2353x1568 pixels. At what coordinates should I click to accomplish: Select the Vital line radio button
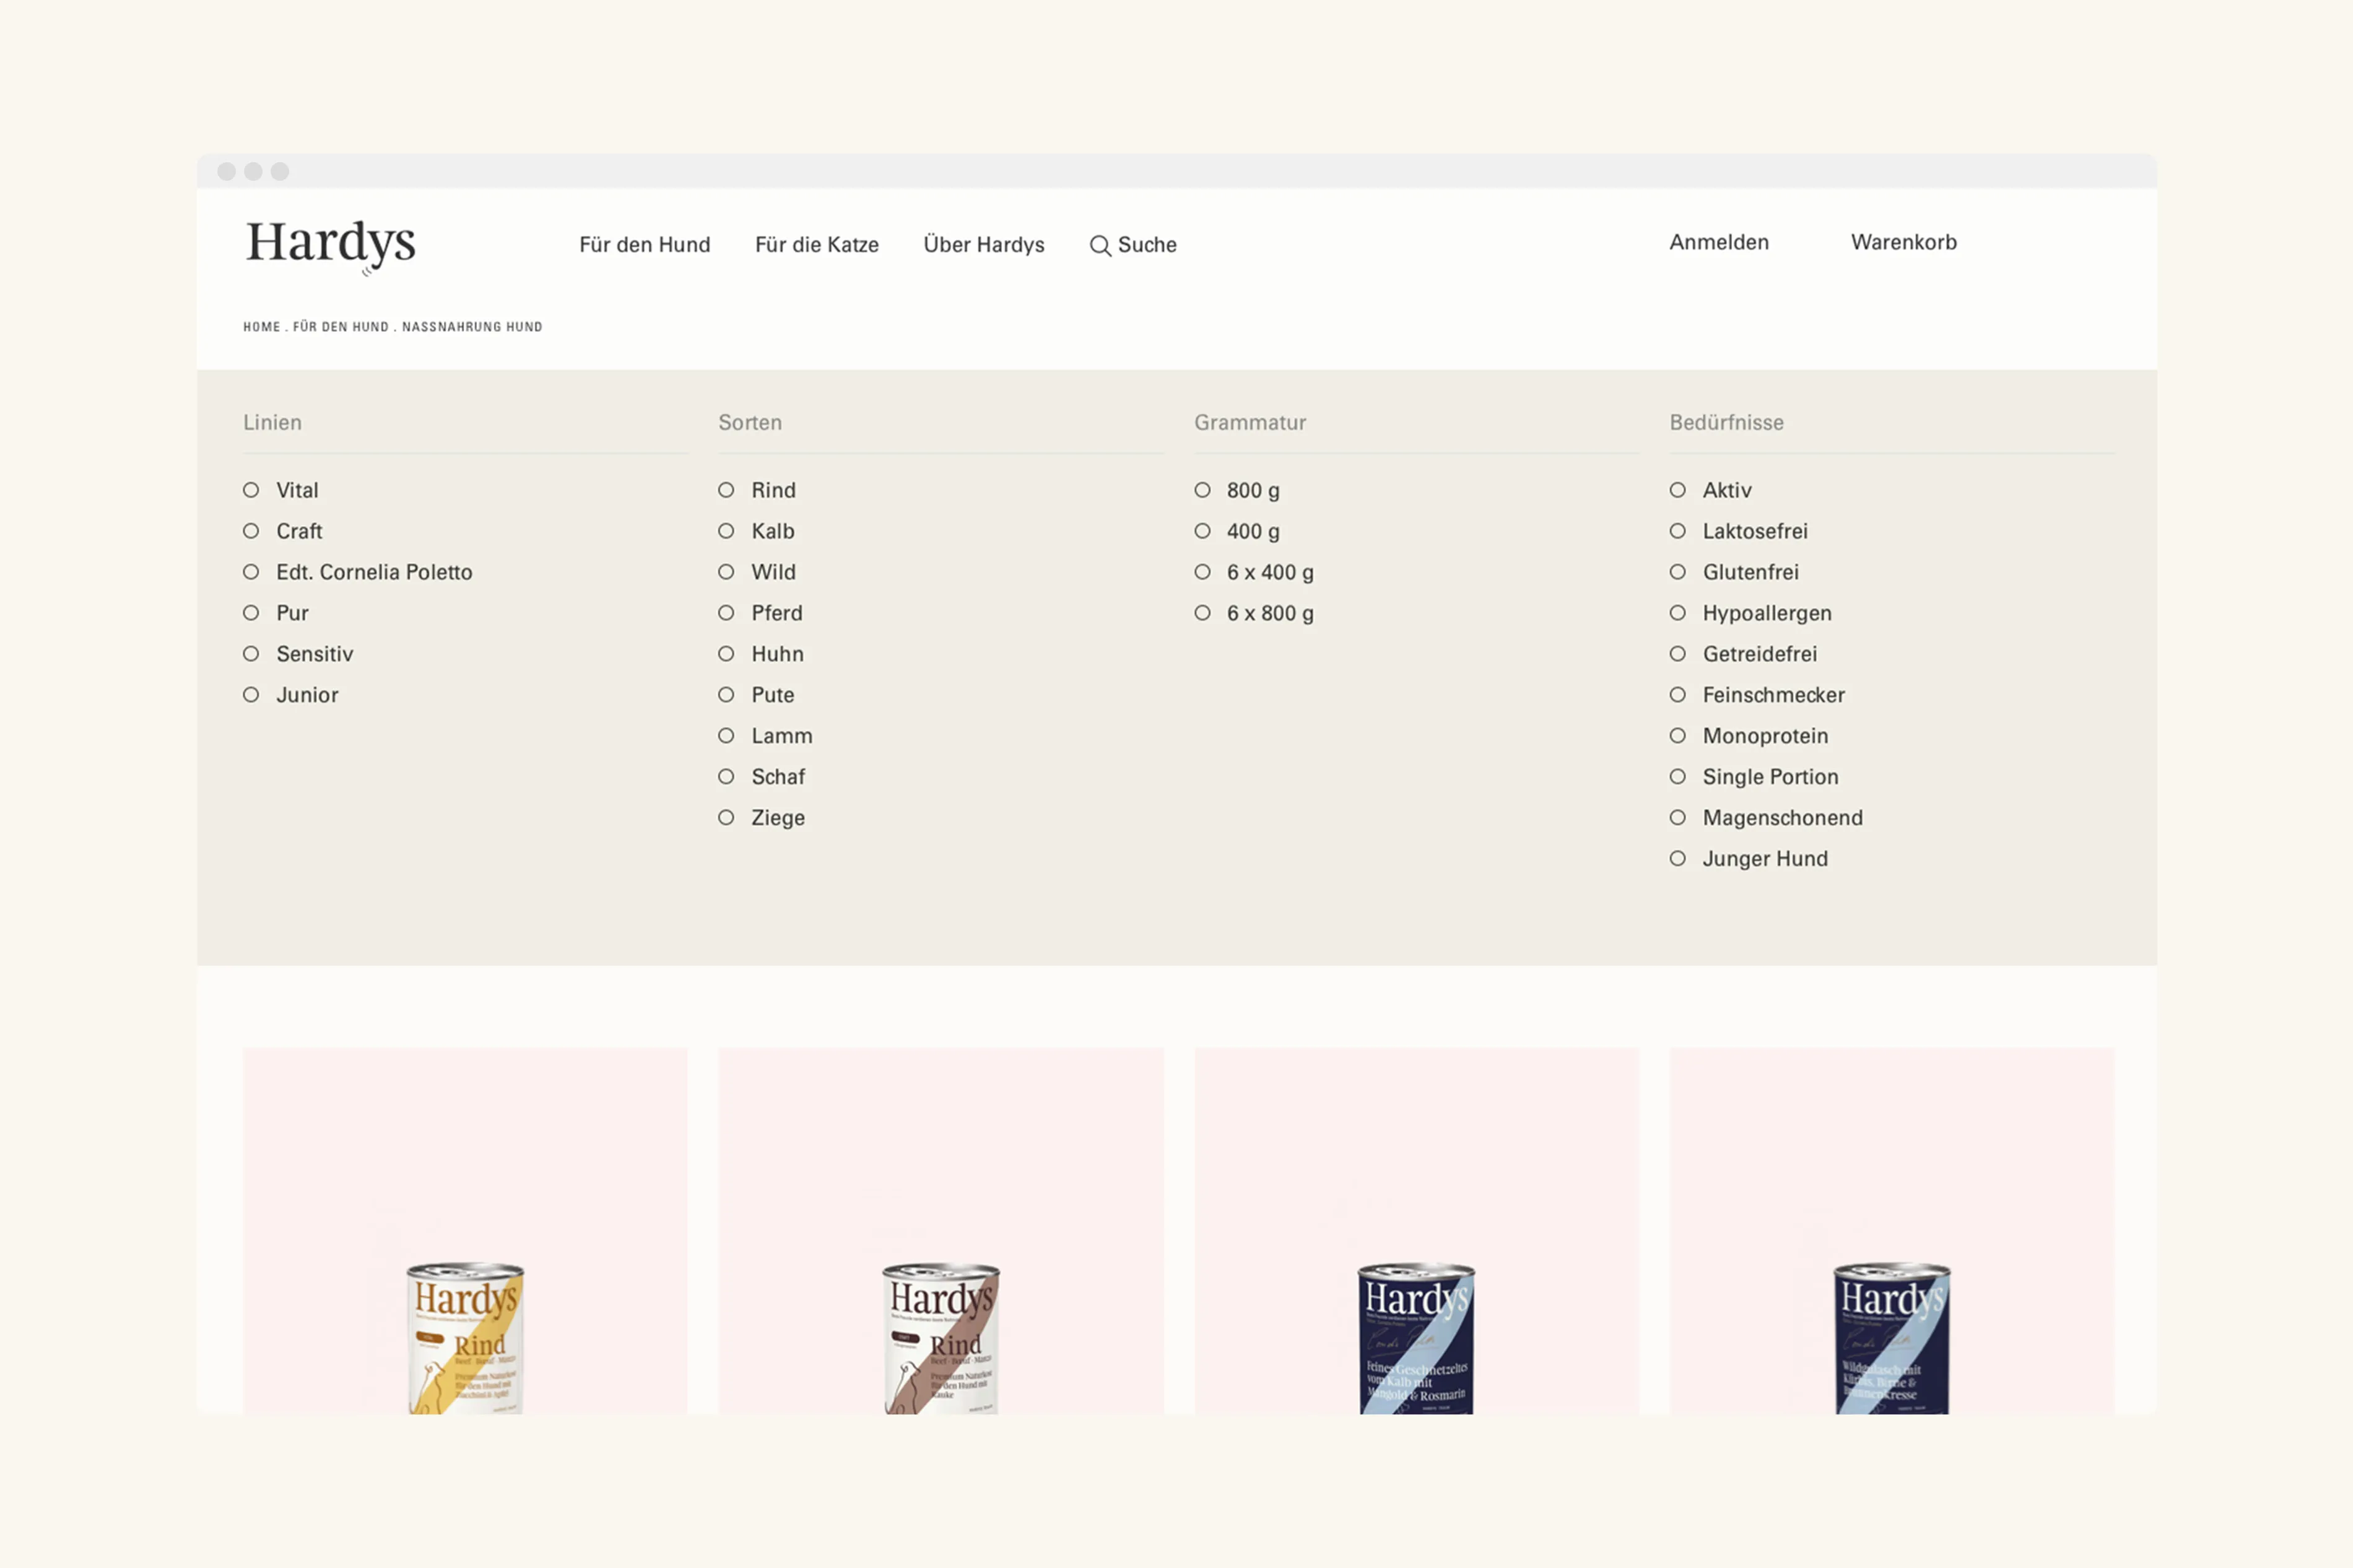251,490
